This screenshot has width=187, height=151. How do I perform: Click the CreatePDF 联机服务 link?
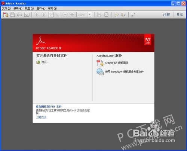tap(117, 63)
